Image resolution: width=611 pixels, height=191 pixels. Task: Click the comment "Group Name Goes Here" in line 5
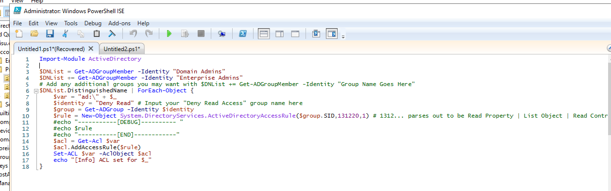coord(376,84)
